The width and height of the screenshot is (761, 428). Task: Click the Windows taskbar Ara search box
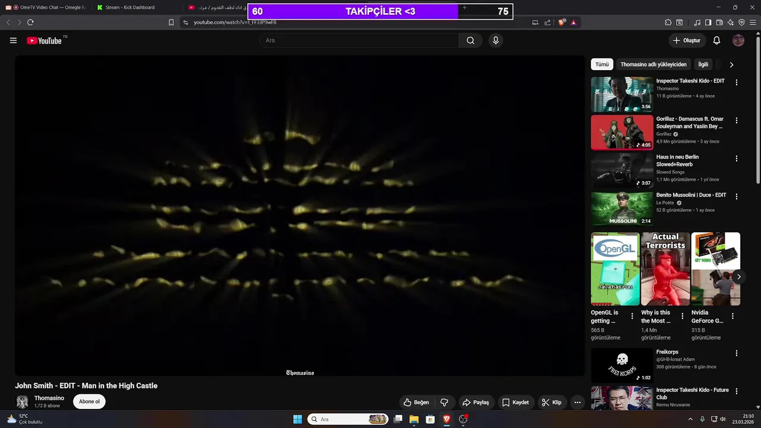(348, 419)
